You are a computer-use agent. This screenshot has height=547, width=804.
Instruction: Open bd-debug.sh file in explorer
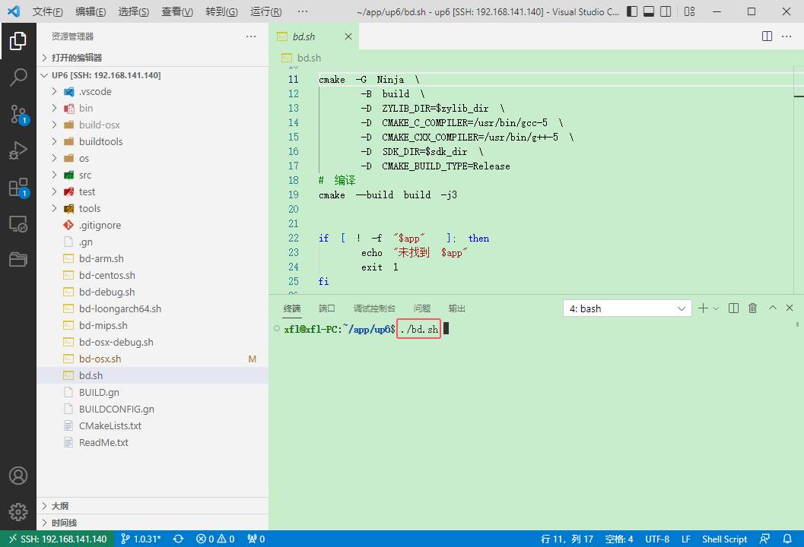pos(106,292)
